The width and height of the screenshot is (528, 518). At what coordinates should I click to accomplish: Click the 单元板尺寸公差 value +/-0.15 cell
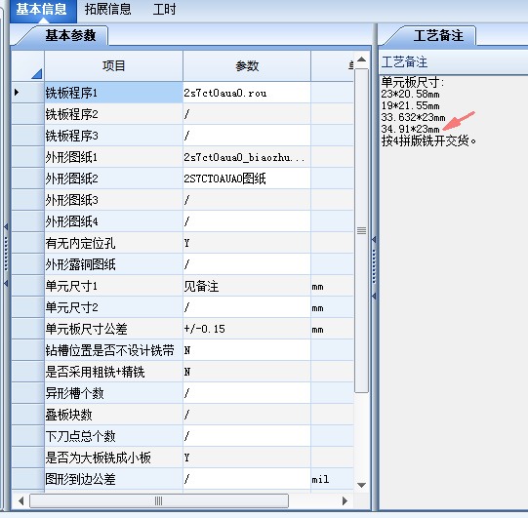coord(247,329)
